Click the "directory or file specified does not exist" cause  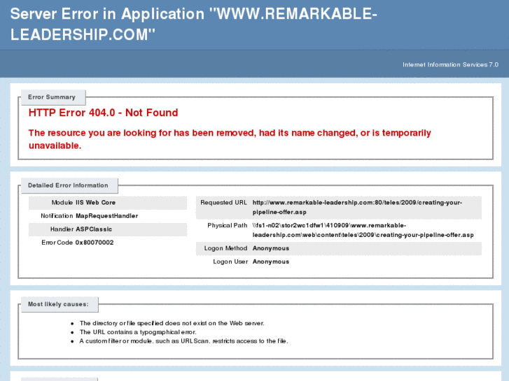pyautogui.click(x=172, y=323)
